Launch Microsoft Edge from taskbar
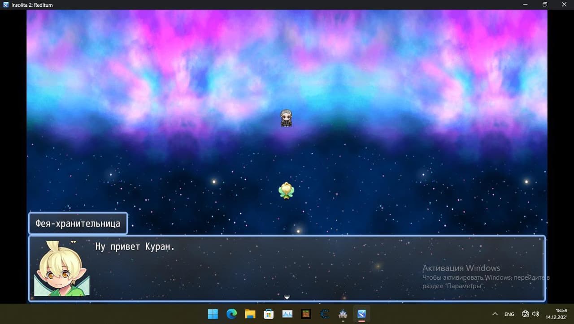This screenshot has height=324, width=574. pos(231,314)
